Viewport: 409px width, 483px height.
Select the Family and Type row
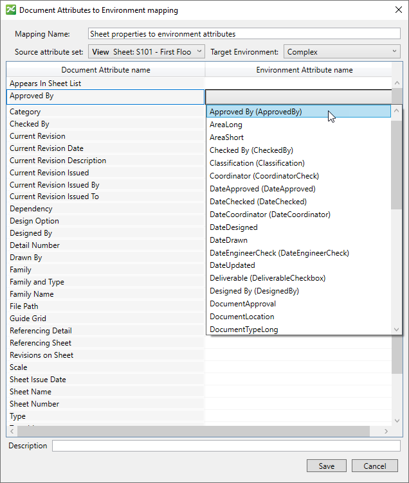pos(105,282)
